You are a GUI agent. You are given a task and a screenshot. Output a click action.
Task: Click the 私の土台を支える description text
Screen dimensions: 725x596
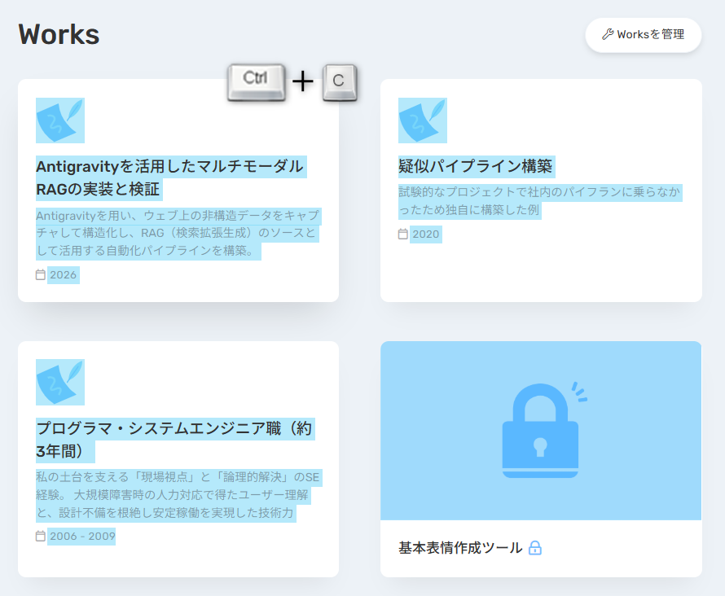[178, 495]
